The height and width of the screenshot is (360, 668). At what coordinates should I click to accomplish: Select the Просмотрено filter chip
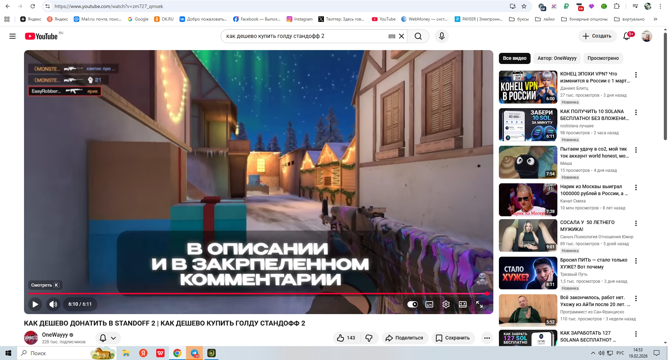point(603,58)
